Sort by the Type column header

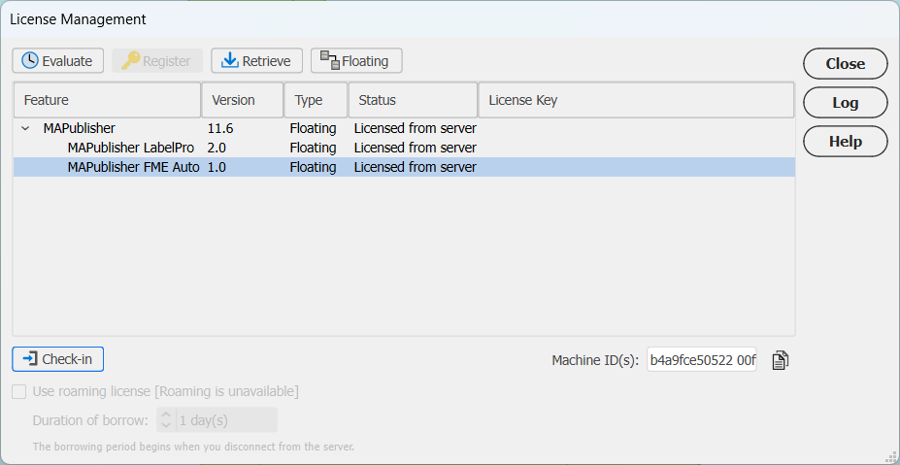(x=317, y=100)
